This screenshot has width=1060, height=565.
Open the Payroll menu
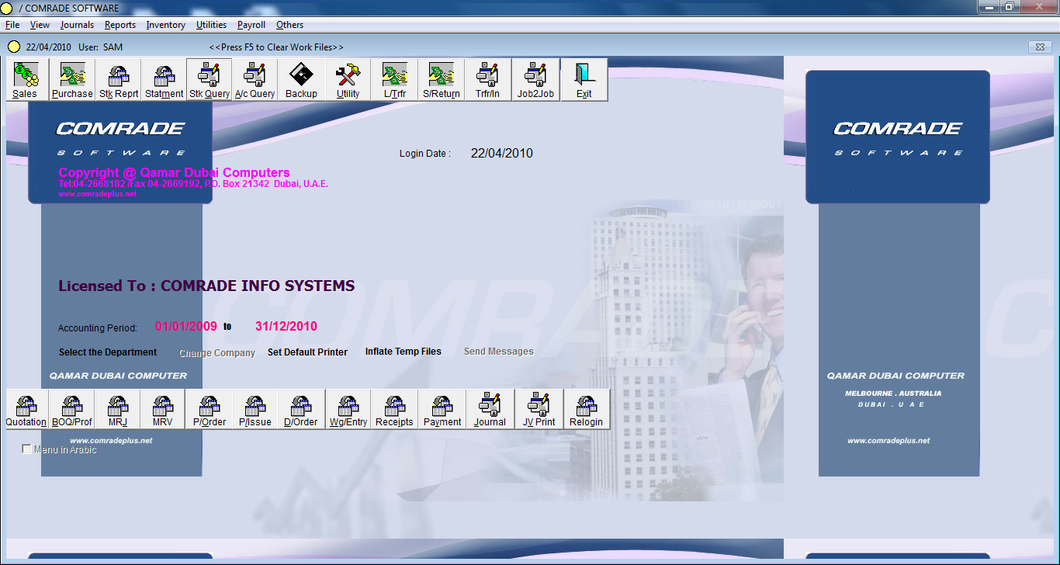click(251, 25)
